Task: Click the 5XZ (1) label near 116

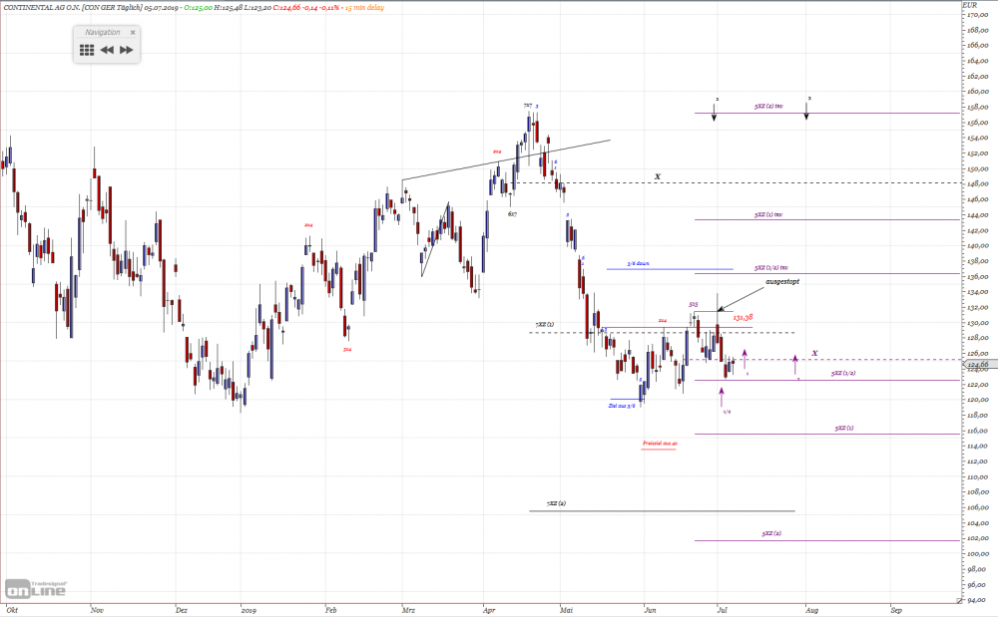Action: [x=844, y=429]
